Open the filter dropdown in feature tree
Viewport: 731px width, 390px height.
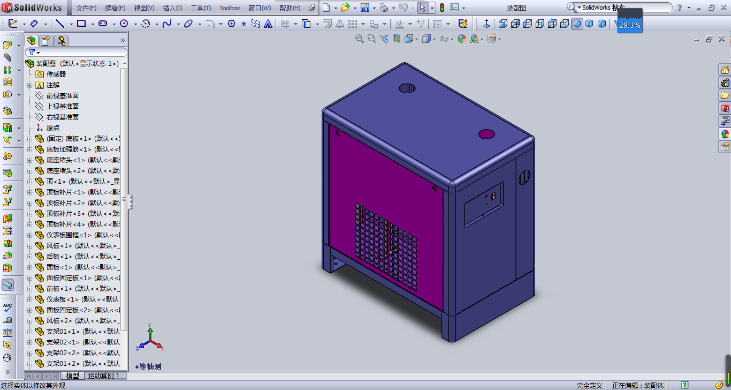(39, 52)
